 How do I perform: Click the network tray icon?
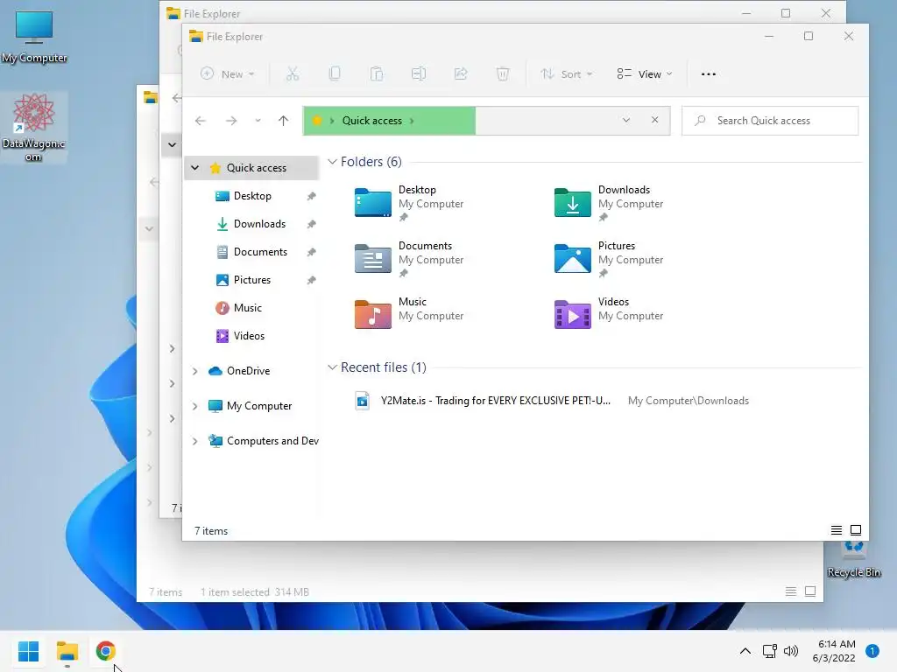[769, 651]
